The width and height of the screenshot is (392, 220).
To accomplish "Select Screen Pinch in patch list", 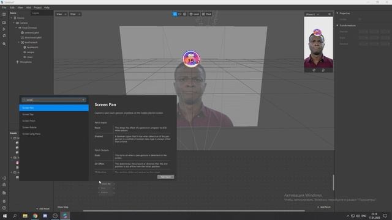I will tap(54, 121).
